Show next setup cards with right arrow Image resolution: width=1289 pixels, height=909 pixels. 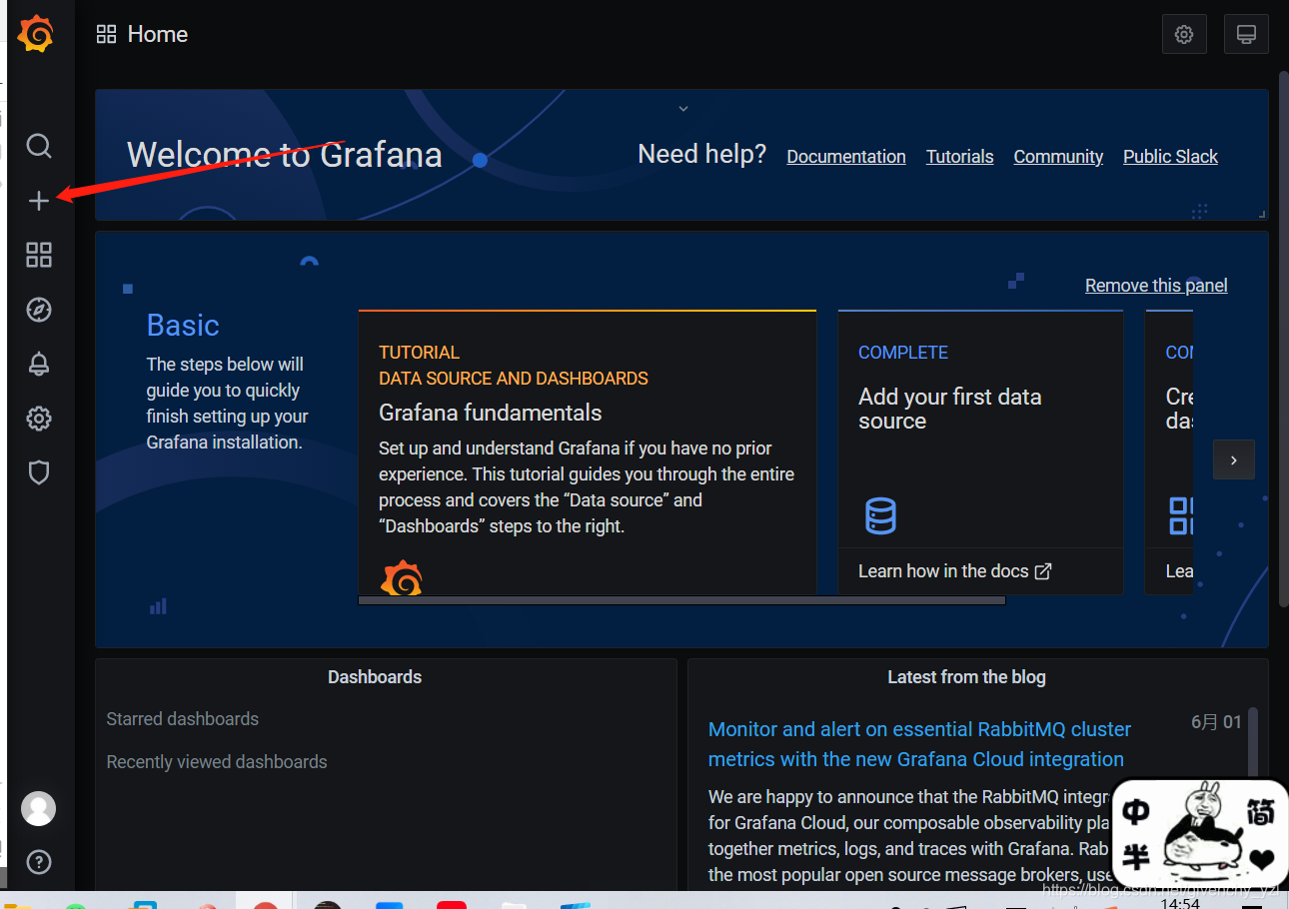[x=1234, y=459]
